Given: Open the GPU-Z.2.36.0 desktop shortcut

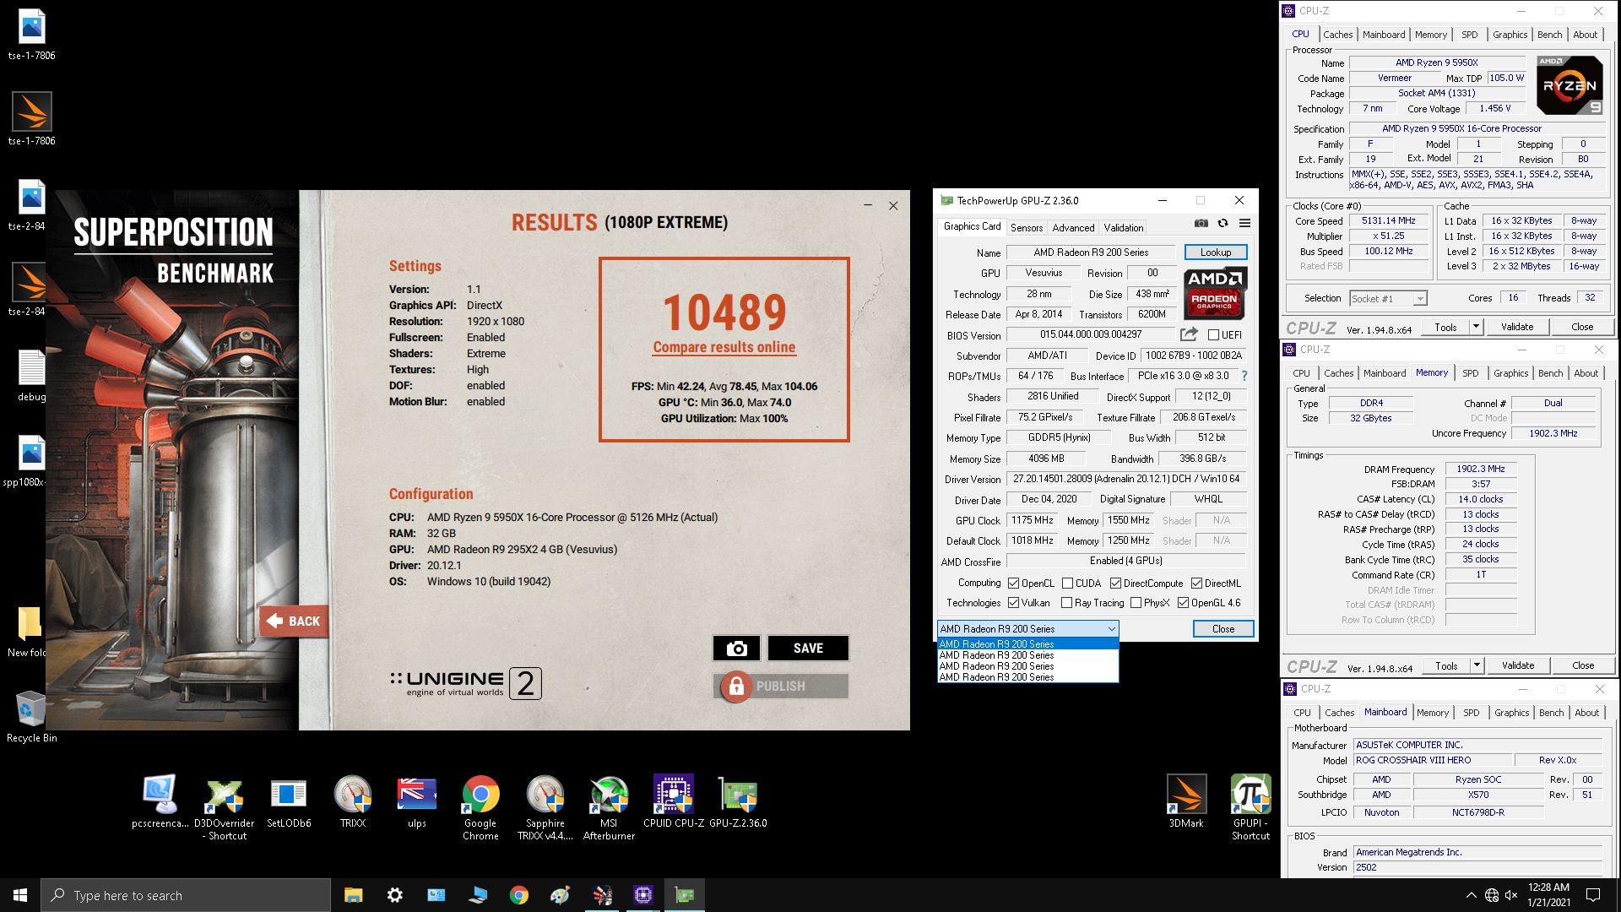Looking at the screenshot, I should [738, 802].
